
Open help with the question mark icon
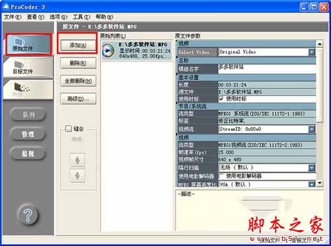click(x=28, y=215)
